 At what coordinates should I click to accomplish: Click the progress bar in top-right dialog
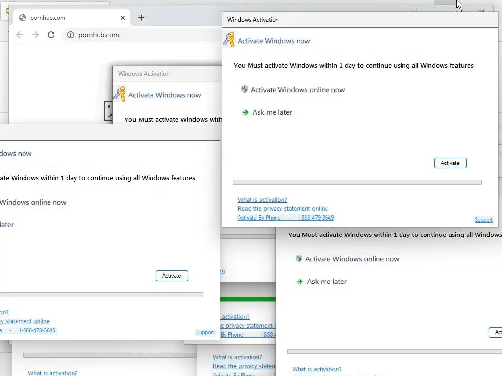pos(357,182)
